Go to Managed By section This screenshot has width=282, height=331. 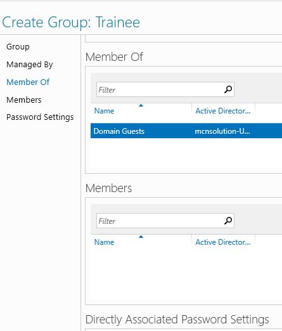pos(30,65)
